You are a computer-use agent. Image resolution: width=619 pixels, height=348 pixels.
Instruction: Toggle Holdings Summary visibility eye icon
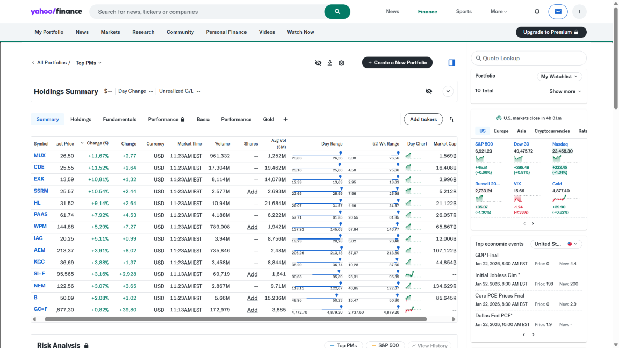[x=429, y=91]
